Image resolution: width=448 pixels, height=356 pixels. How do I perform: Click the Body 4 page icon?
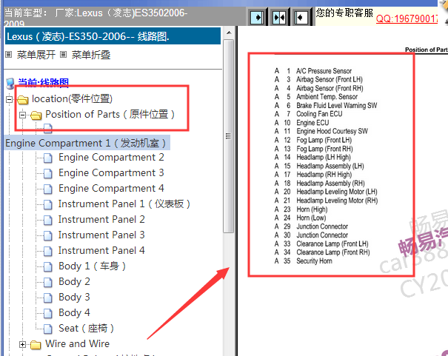pos(47,314)
